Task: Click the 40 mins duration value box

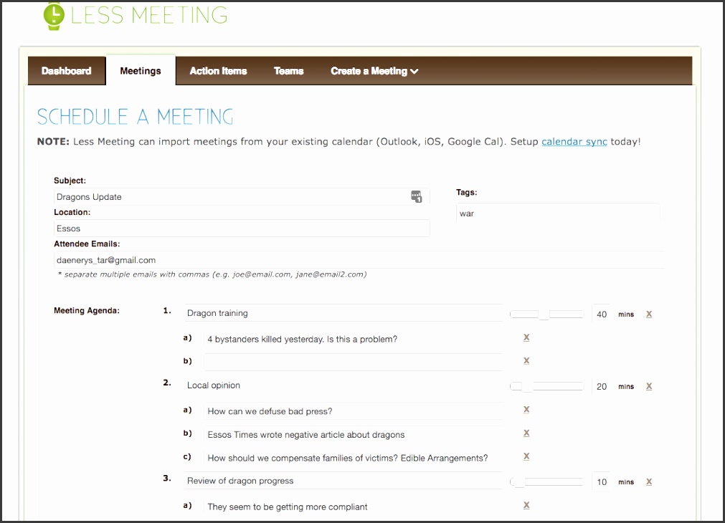Action: pos(601,314)
